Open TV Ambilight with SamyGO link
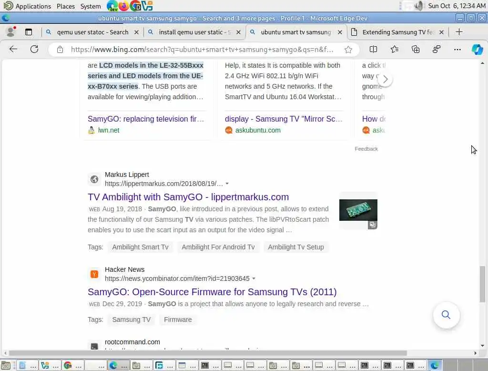488x371 pixels. click(188, 197)
